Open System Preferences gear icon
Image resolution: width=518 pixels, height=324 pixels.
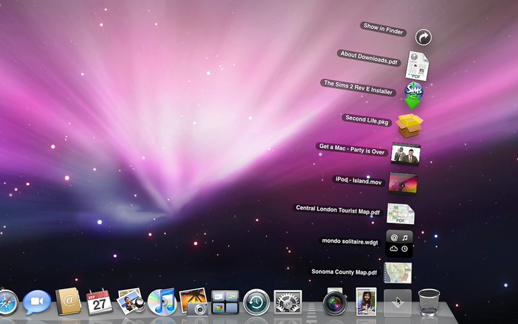coord(288,302)
